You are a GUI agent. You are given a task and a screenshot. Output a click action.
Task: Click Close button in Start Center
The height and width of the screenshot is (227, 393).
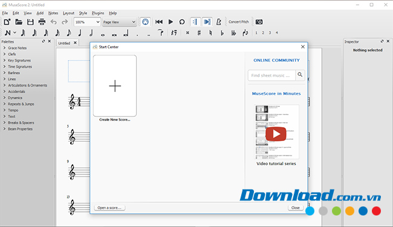pos(296,208)
